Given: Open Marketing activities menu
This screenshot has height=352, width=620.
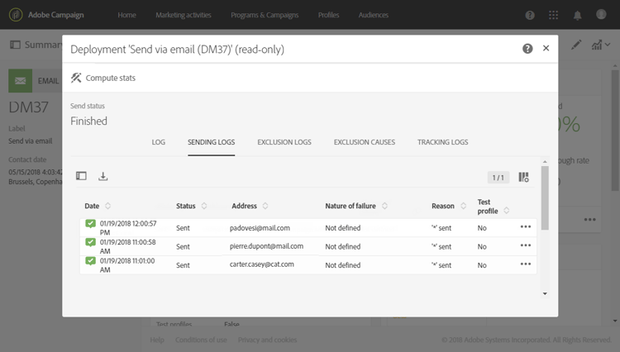Looking at the screenshot, I should click(183, 15).
